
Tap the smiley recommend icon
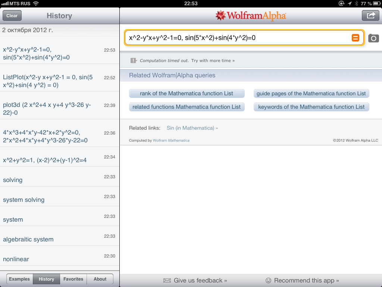click(x=268, y=280)
